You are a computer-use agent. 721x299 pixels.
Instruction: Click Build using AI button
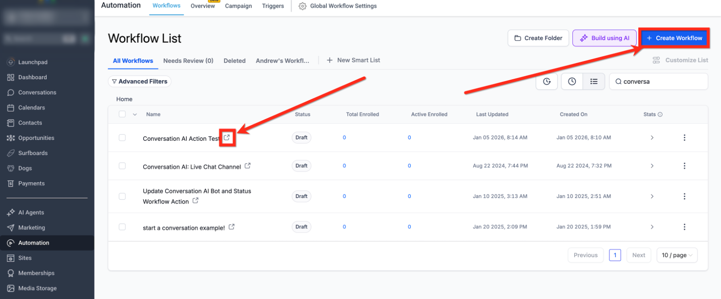(605, 38)
